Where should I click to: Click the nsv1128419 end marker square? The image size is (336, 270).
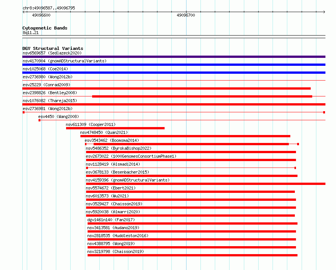(x=295, y=168)
